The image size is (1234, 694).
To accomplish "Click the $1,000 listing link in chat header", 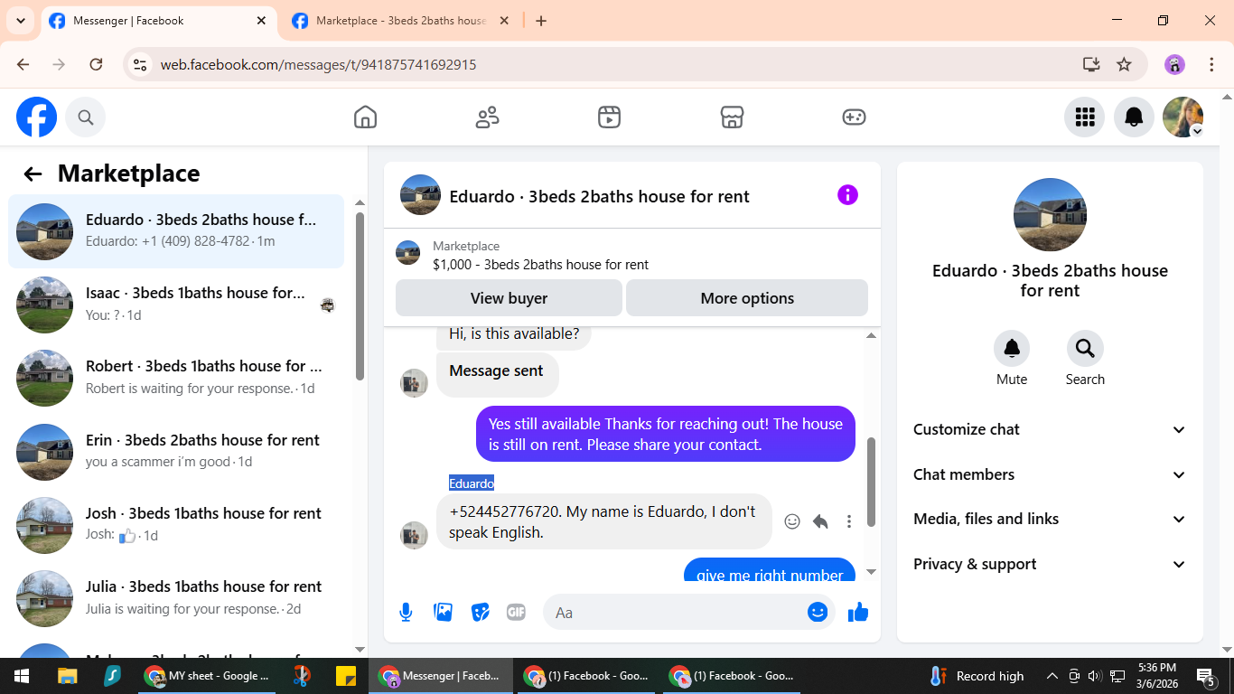I will pos(540,265).
